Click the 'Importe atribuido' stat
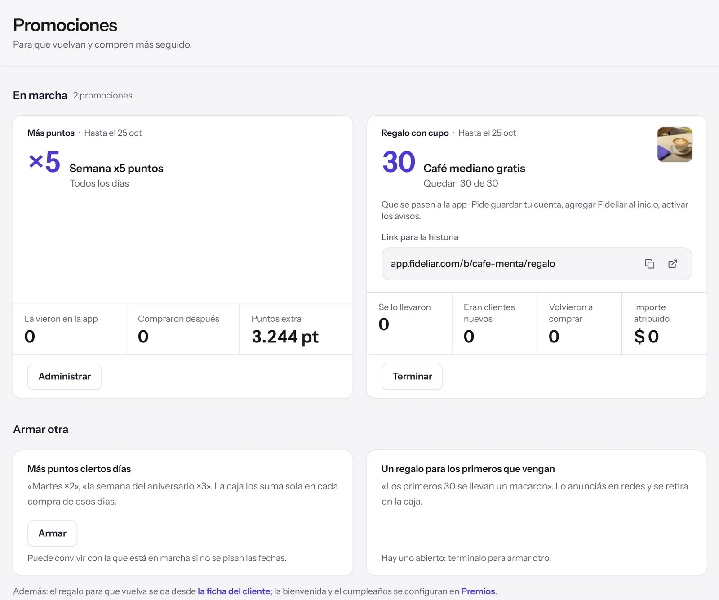The width and height of the screenshot is (719, 600). [664, 324]
